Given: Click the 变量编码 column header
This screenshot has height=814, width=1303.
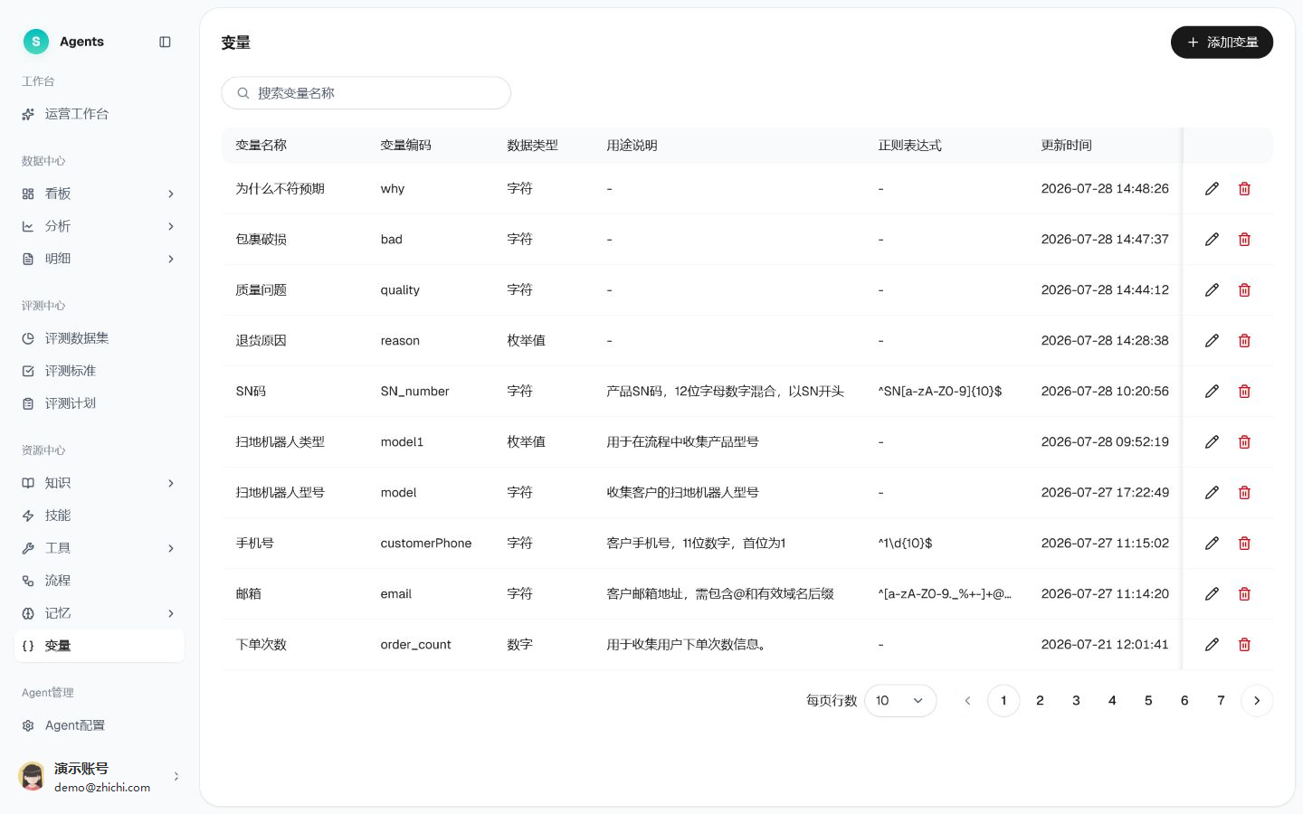Looking at the screenshot, I should pos(405,146).
